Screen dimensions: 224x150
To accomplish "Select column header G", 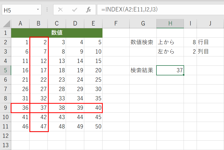I will point(143,23).
